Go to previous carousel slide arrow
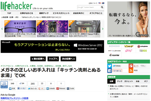 point(2,29)
